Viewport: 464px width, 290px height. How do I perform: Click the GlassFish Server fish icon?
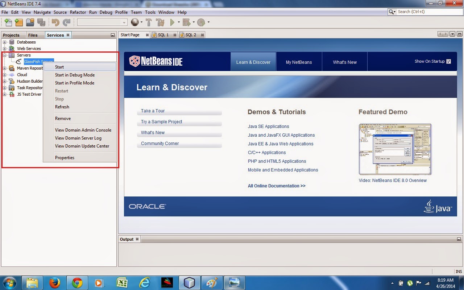[19, 62]
